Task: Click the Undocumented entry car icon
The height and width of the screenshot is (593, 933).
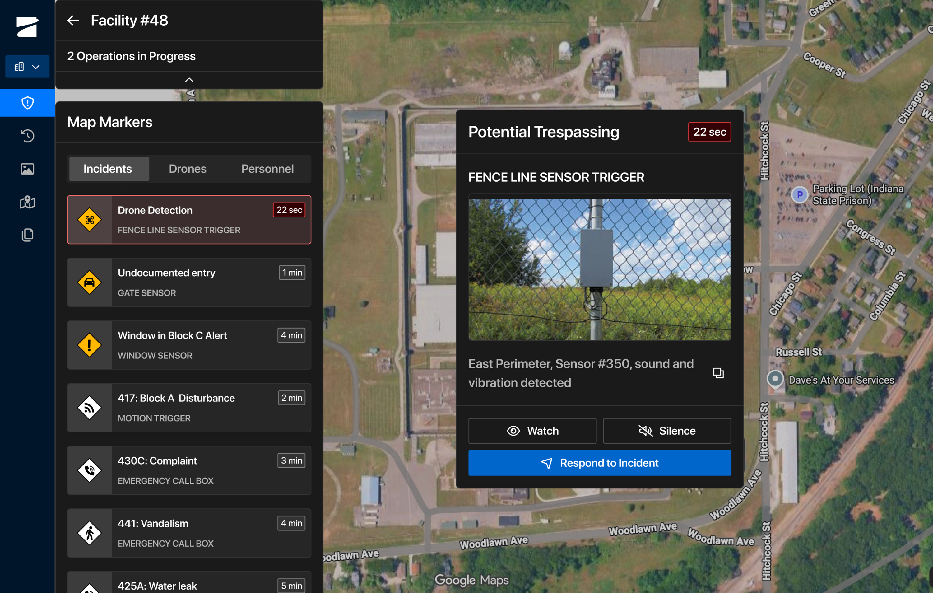Action: click(90, 282)
